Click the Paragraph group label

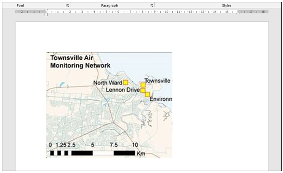point(110,6)
